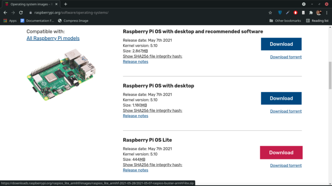332x186 pixels.
Task: Go back to the previous page
Action: click(5, 13)
